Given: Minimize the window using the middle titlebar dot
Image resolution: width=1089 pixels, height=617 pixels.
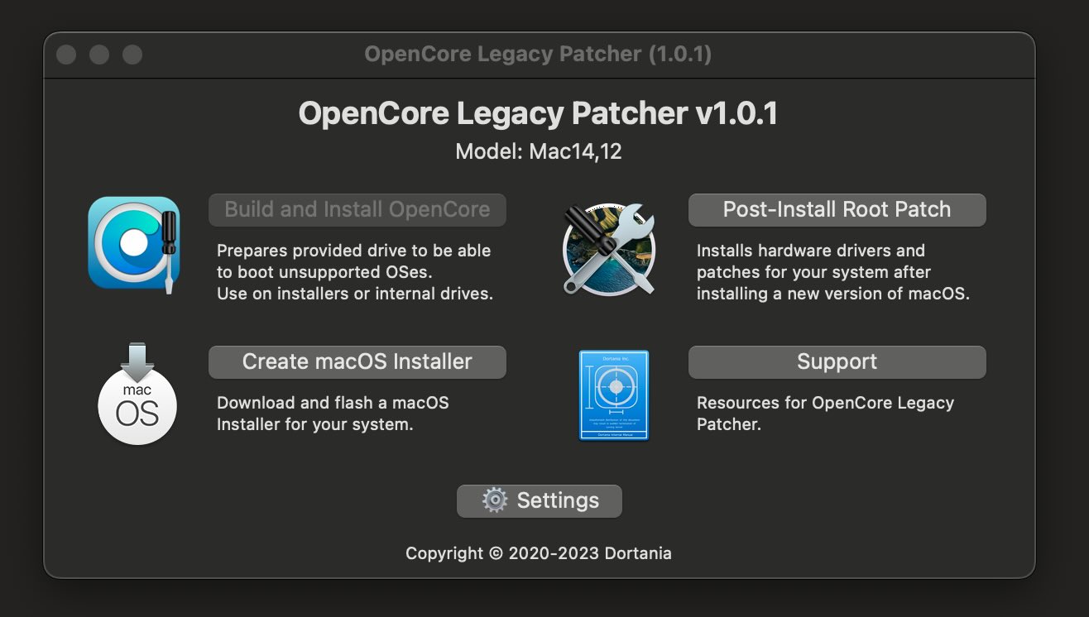Looking at the screenshot, I should [99, 55].
